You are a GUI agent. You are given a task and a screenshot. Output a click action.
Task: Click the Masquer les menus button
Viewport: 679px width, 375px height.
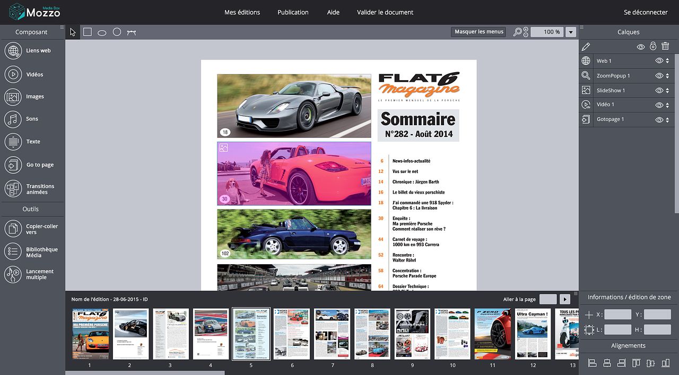coord(478,32)
